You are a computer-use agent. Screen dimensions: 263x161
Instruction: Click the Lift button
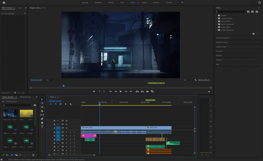tap(137, 91)
